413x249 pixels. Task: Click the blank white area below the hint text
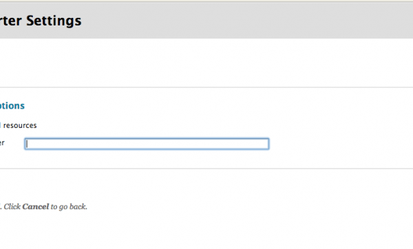(x=206, y=230)
